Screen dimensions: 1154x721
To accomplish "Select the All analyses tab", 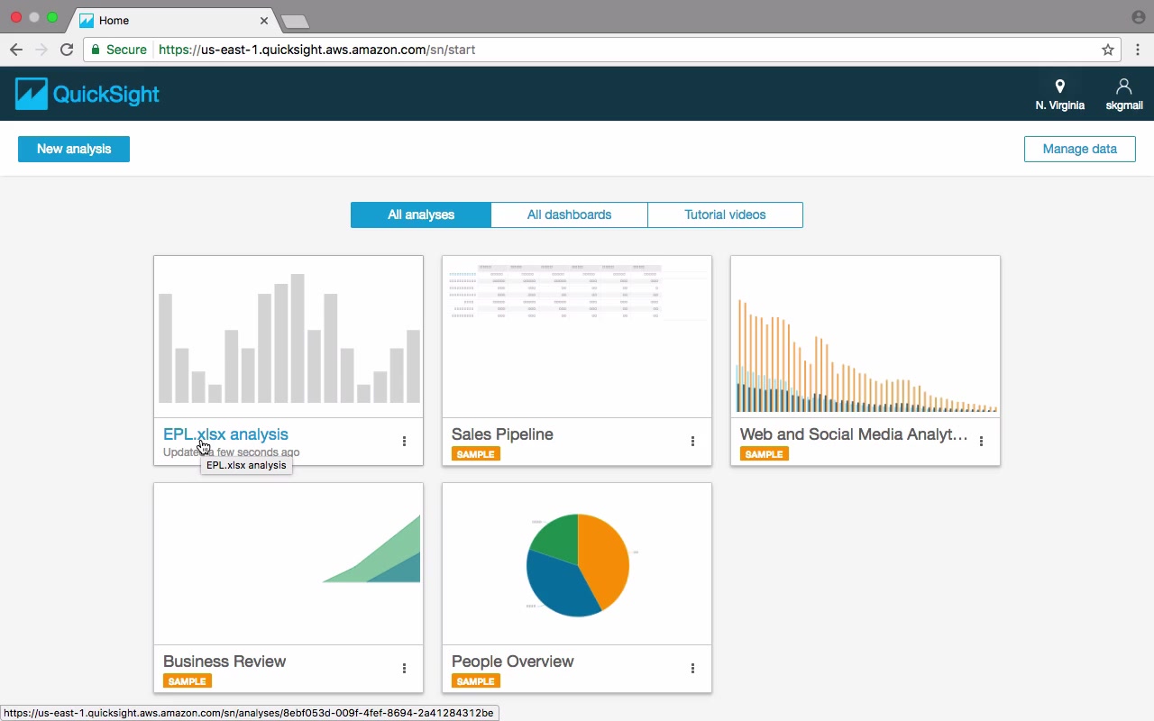I will click(421, 214).
